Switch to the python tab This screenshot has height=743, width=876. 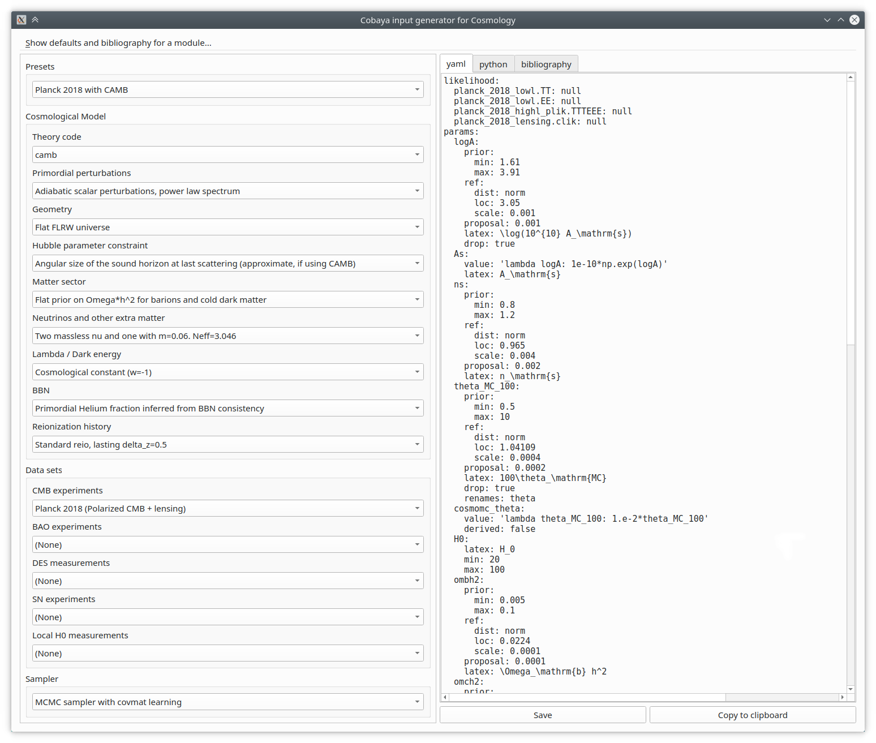[x=493, y=65]
